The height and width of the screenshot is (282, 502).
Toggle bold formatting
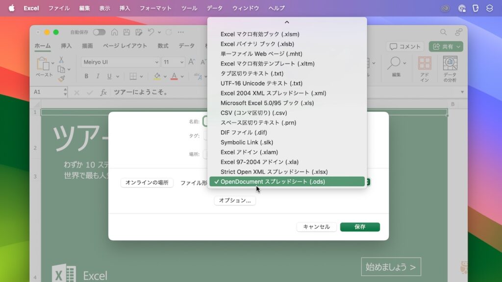point(86,77)
